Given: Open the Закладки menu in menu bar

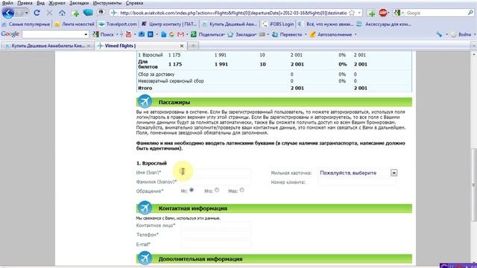Looking at the screenshot, I should coord(79,3).
